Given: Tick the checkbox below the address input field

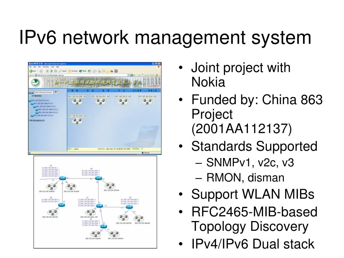Looking at the screenshot, I should click(x=30, y=96).
